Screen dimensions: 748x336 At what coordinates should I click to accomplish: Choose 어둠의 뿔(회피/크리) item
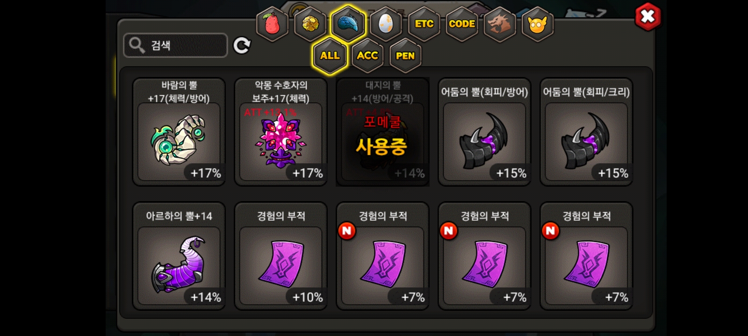tap(587, 132)
